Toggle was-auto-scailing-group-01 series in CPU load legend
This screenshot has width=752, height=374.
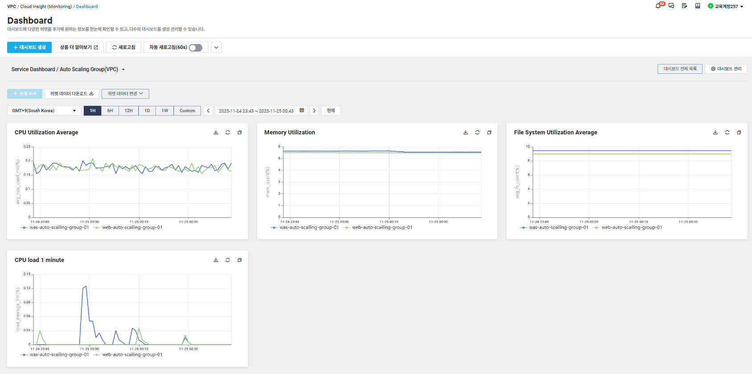(55, 355)
